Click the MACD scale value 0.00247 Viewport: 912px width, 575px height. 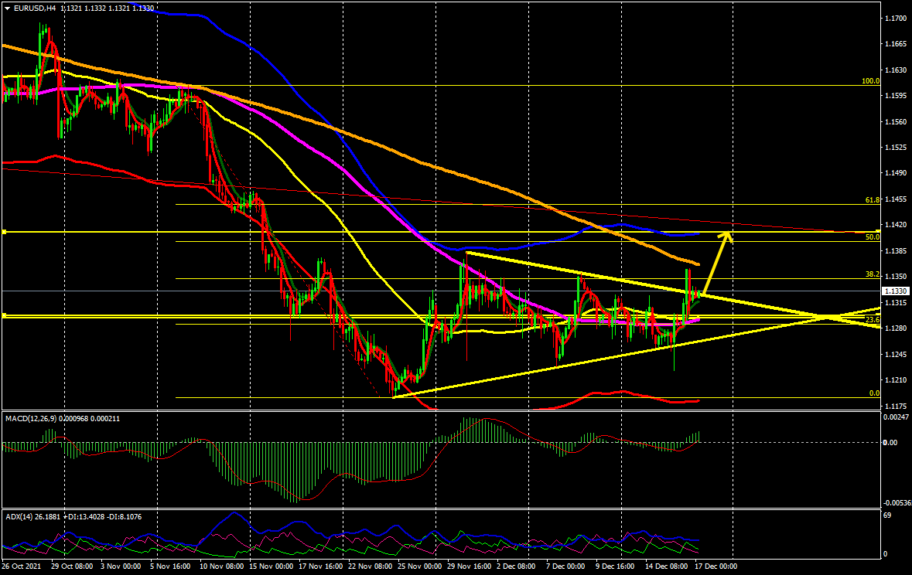(x=896, y=417)
